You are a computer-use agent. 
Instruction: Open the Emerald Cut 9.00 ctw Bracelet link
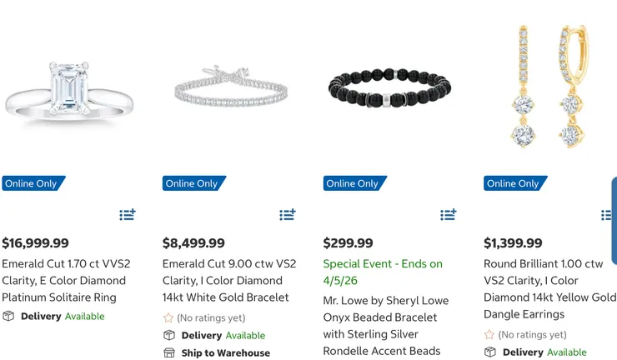[x=228, y=280]
